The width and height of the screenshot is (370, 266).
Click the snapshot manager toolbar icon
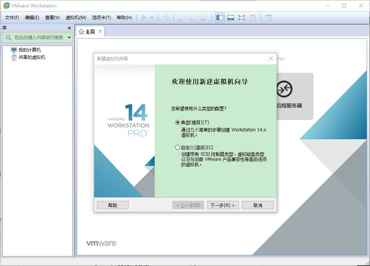tap(204, 18)
